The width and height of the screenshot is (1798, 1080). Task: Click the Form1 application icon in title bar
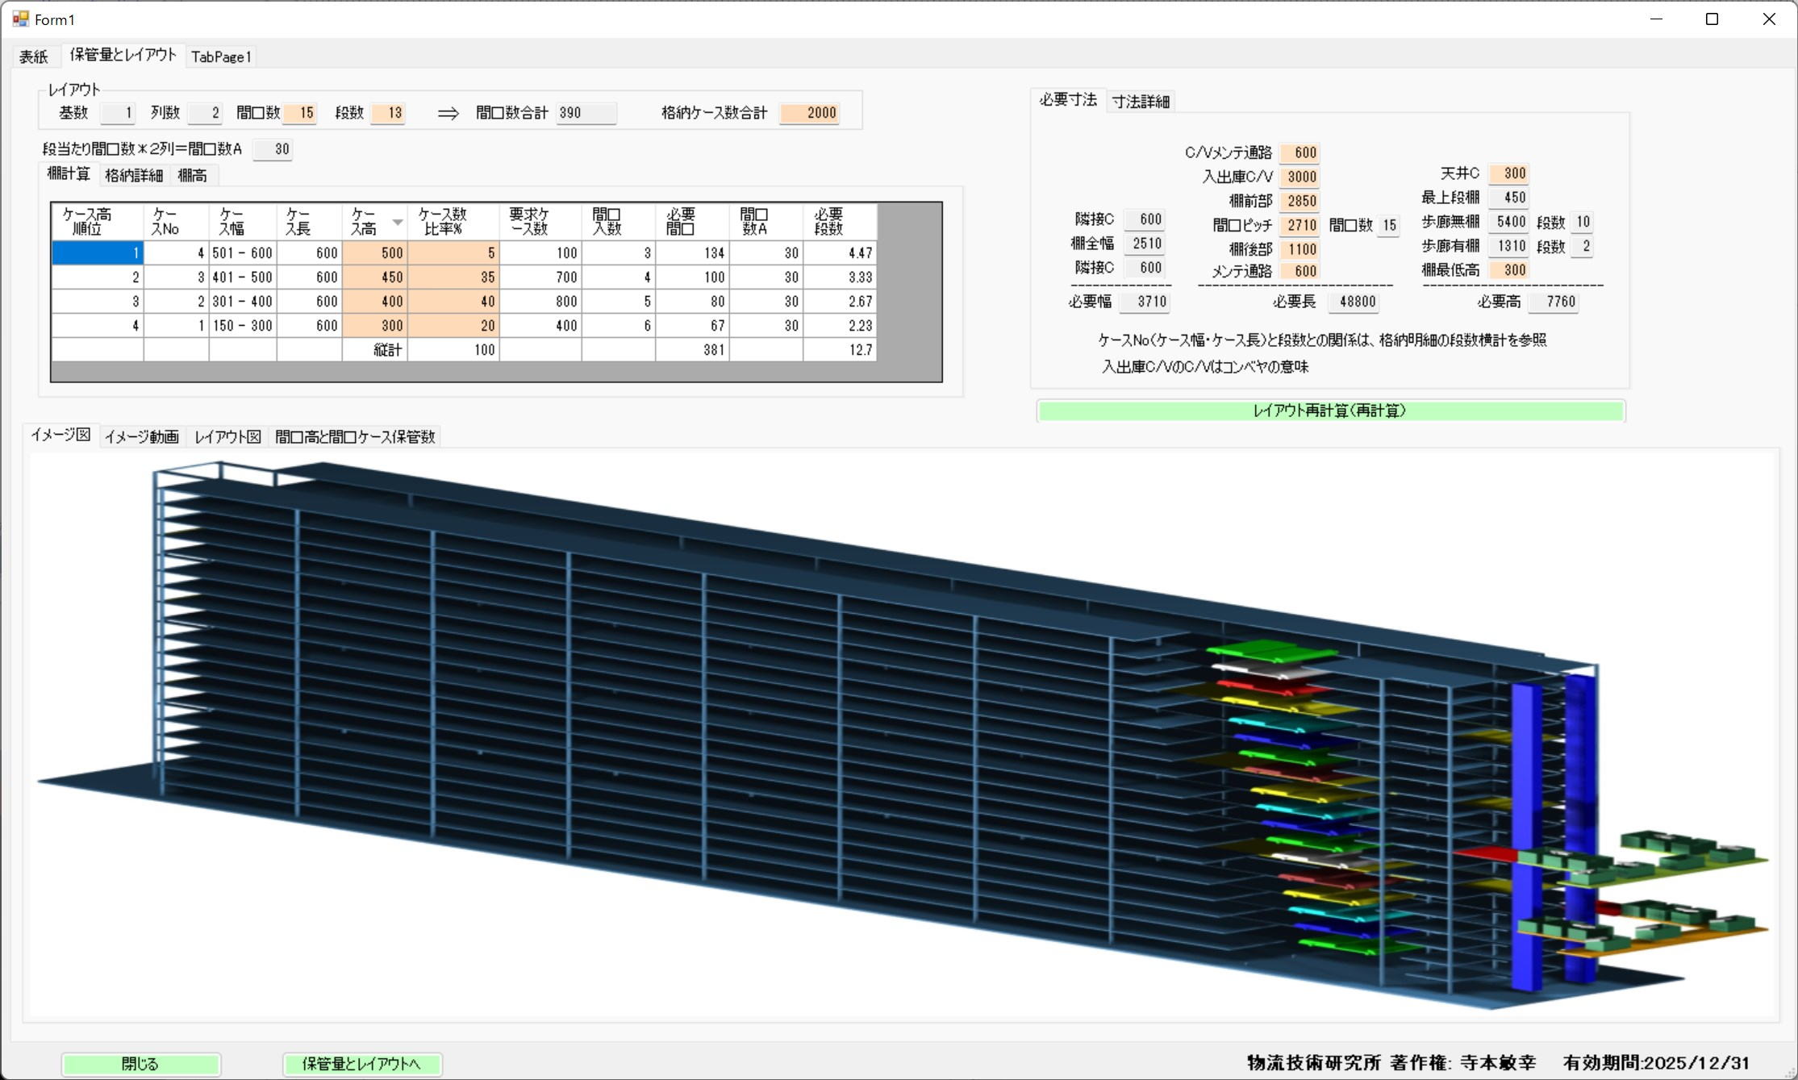point(20,19)
